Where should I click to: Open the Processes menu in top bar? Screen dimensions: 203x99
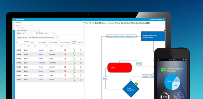click(21, 19)
